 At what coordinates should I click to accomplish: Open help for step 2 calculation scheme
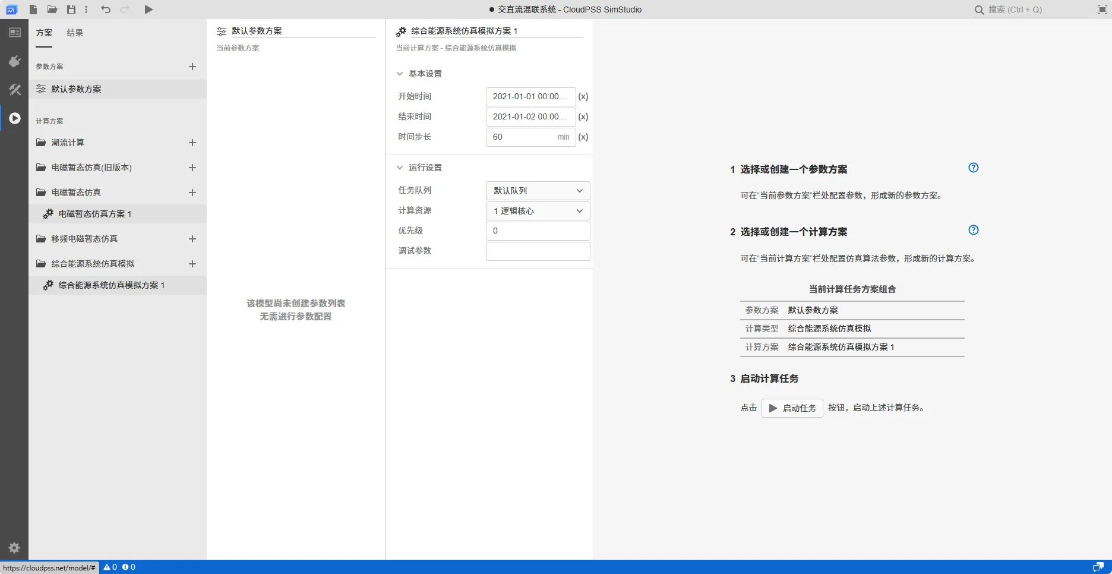pos(973,230)
